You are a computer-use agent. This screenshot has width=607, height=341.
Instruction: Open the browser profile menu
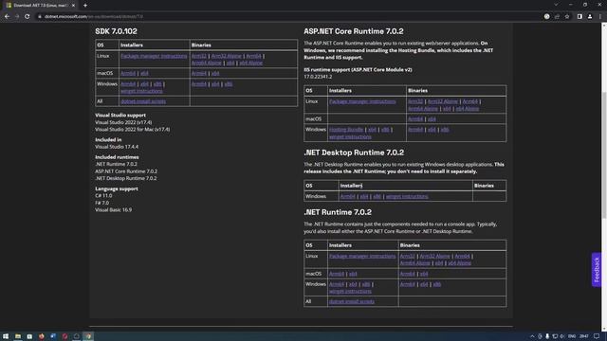(590, 17)
